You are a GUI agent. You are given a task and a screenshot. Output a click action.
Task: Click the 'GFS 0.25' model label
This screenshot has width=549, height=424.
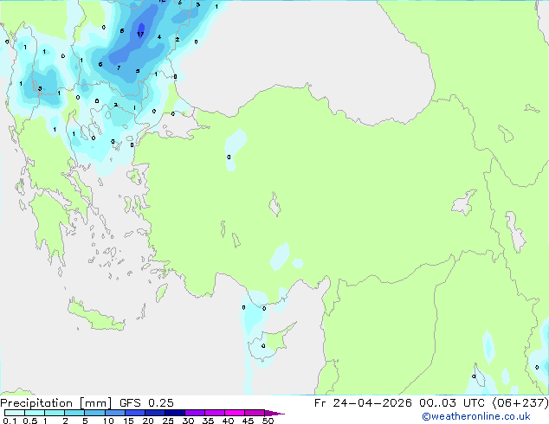pos(146,403)
